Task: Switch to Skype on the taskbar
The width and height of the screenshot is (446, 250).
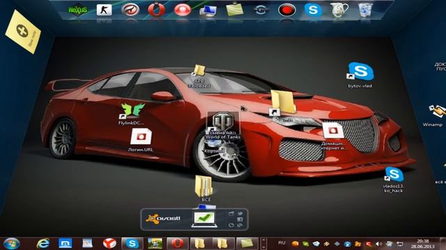Action: click(x=132, y=244)
